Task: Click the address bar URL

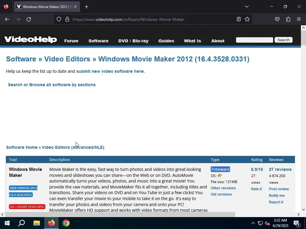Action: 128,19
